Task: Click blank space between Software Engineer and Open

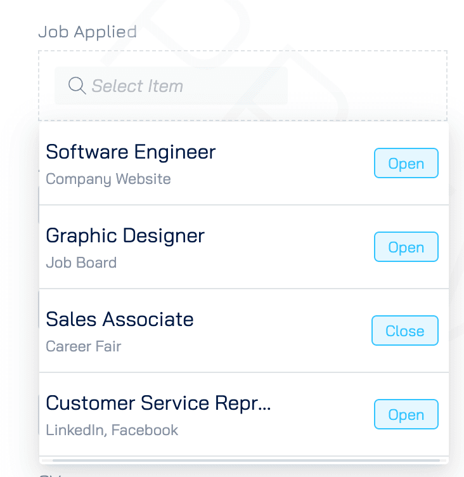Action: [x=295, y=163]
